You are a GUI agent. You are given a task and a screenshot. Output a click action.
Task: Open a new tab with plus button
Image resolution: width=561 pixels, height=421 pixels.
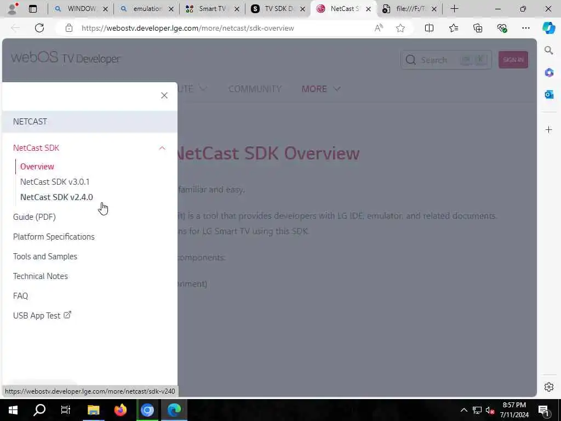click(454, 9)
